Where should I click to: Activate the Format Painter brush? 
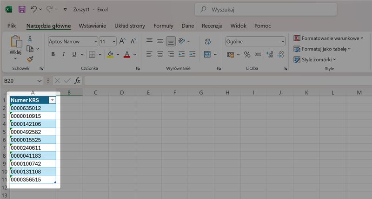click(30, 59)
